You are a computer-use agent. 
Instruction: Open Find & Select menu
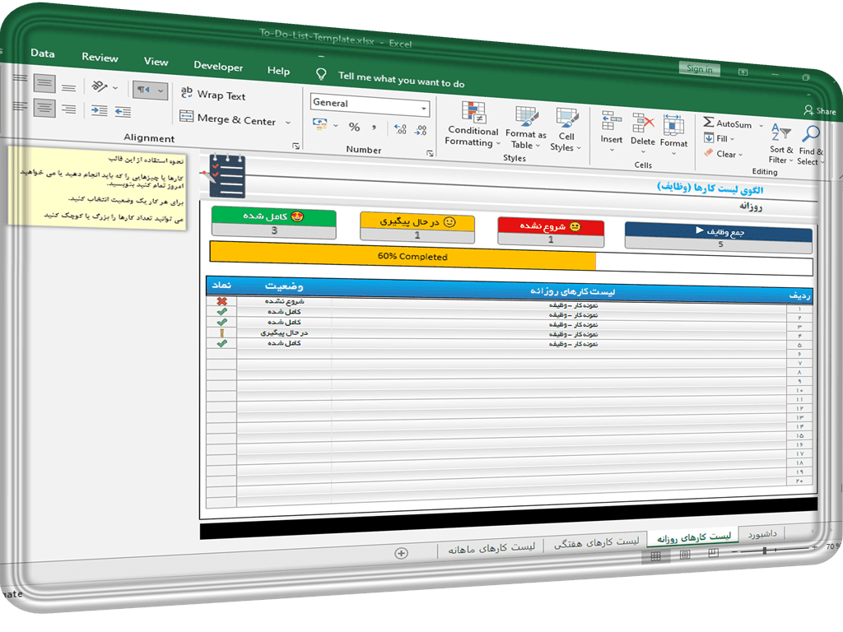(810, 145)
